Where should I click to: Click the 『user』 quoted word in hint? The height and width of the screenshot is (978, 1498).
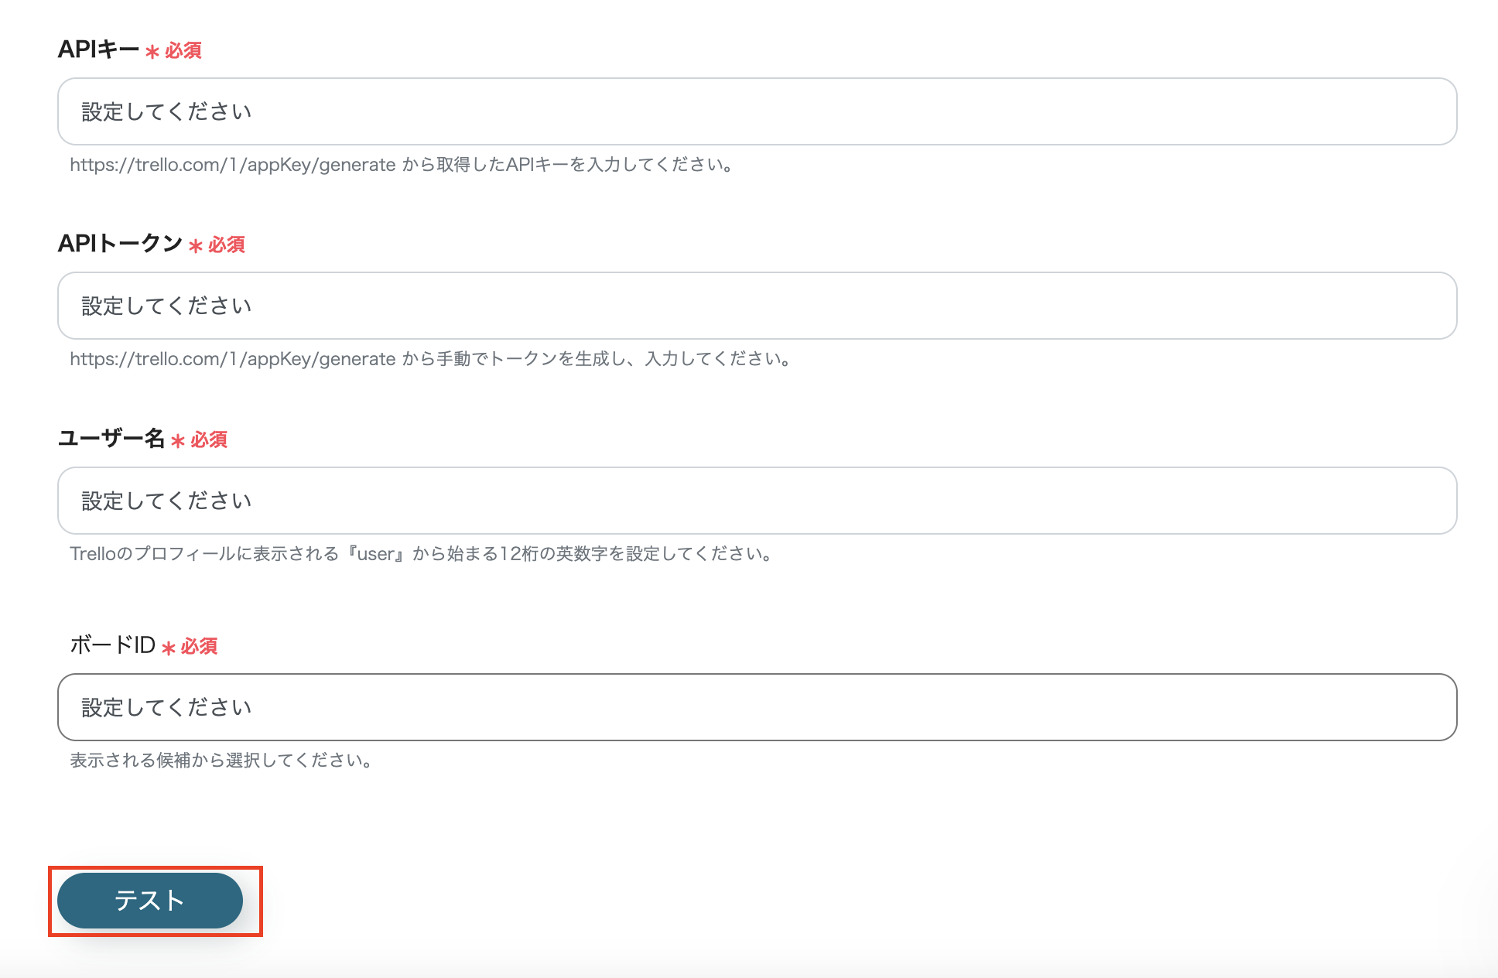[x=375, y=554]
